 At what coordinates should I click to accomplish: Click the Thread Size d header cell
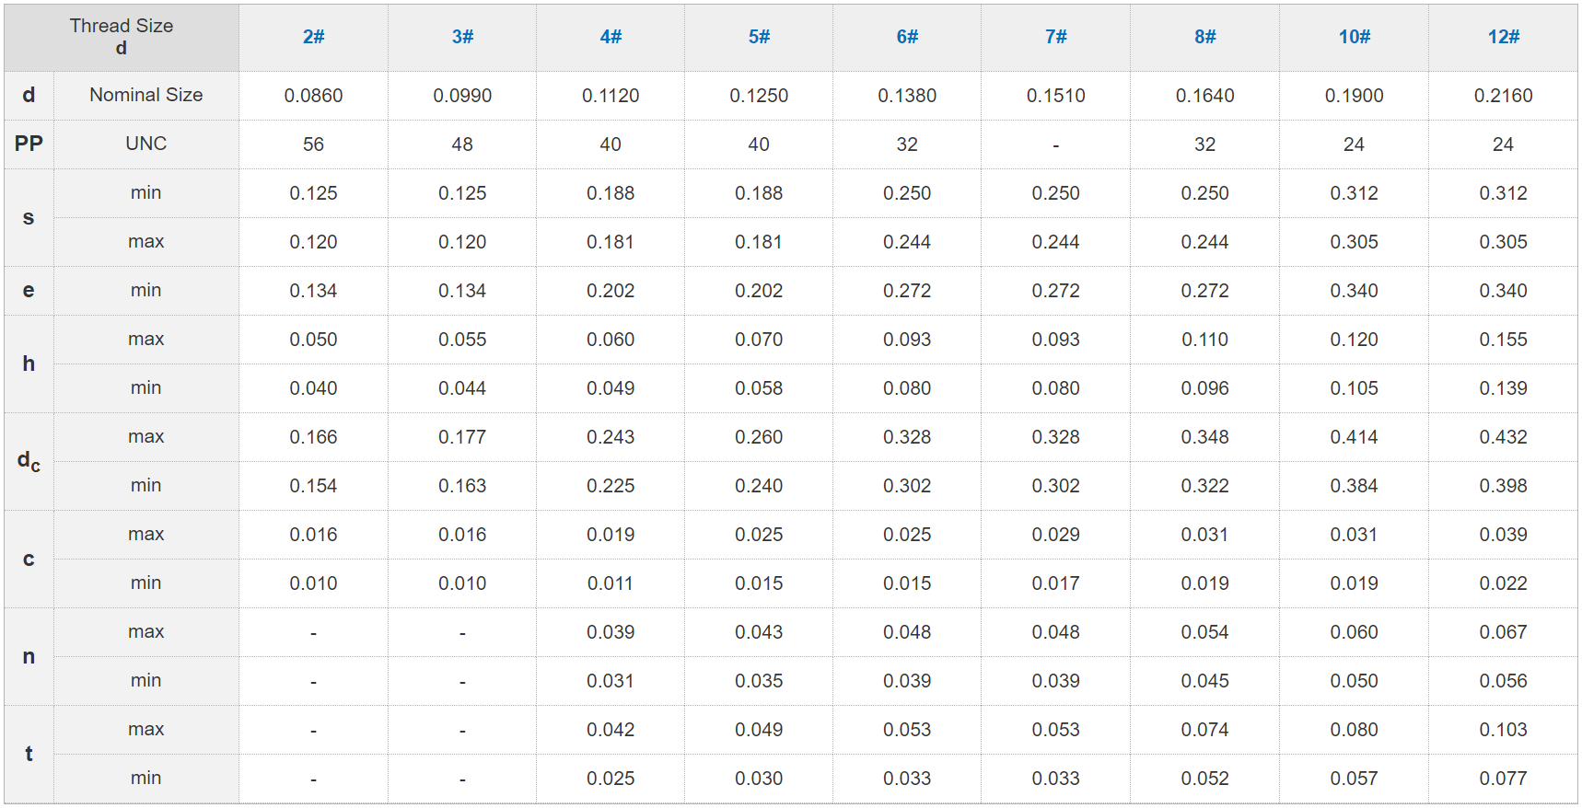pyautogui.click(x=122, y=37)
